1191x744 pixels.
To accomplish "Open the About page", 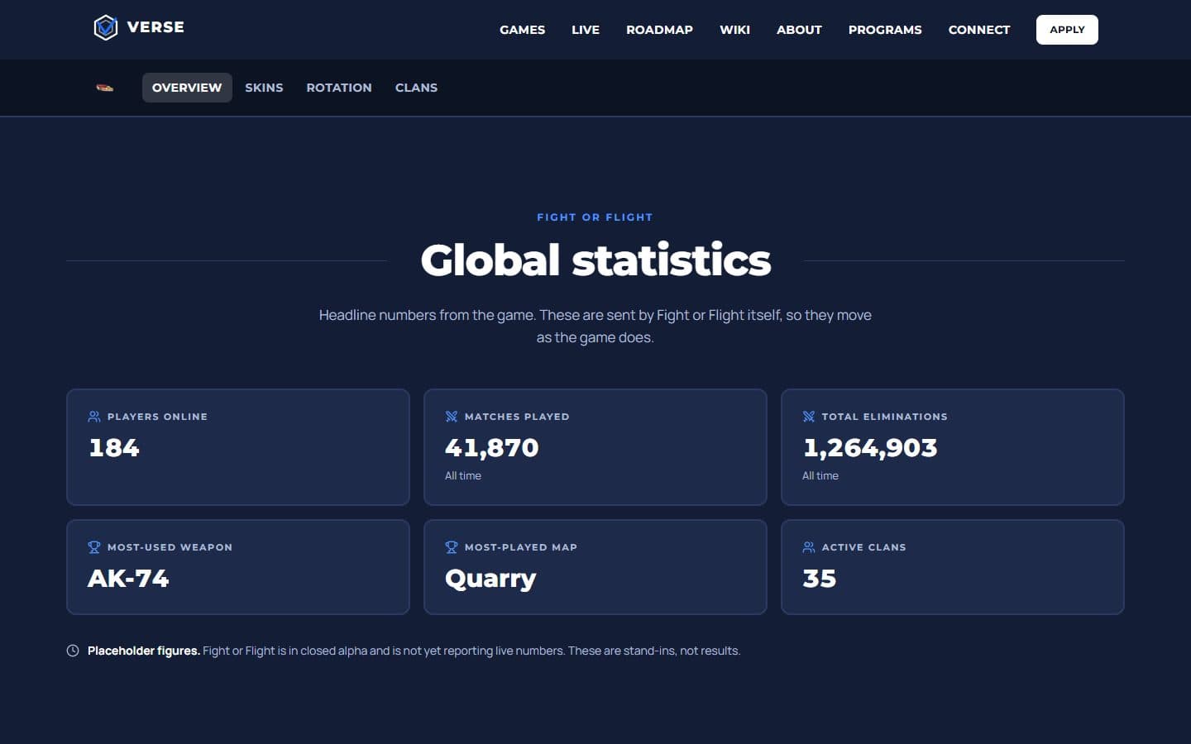I will [799, 30].
